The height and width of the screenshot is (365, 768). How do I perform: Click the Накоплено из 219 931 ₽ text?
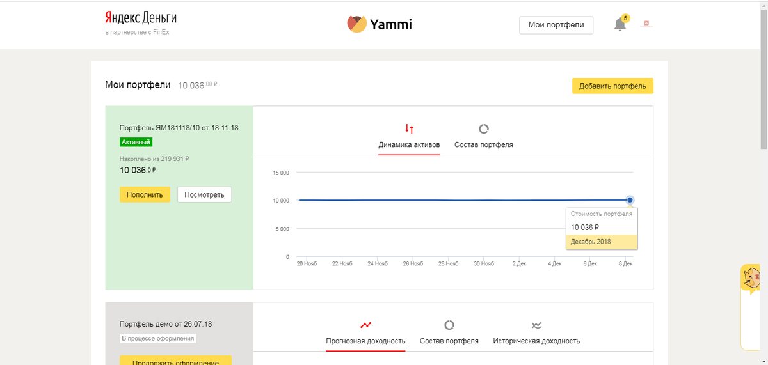(x=154, y=159)
